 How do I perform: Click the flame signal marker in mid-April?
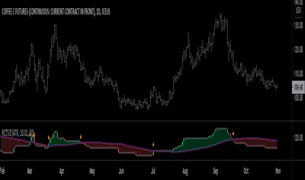point(81,136)
